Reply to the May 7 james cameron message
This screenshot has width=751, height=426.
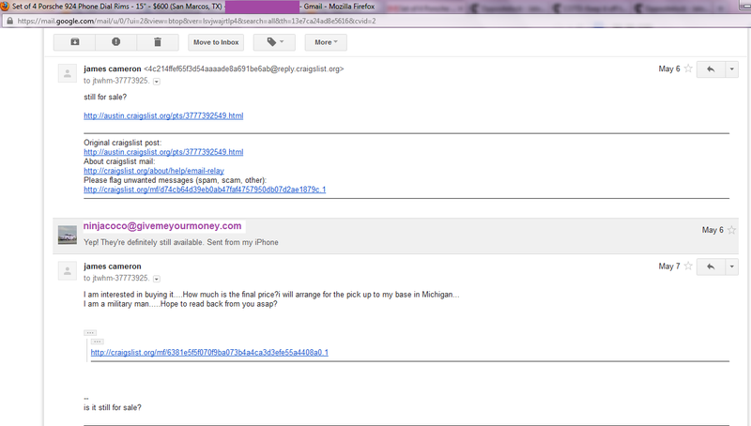(711, 266)
